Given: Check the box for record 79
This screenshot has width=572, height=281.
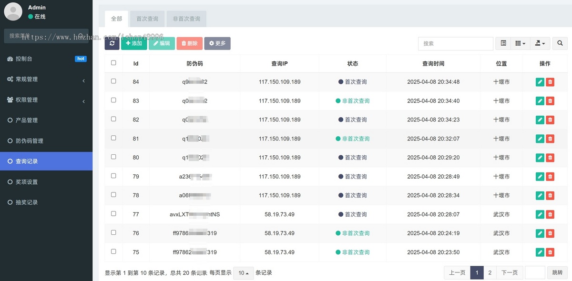Looking at the screenshot, I should pyautogui.click(x=113, y=176).
